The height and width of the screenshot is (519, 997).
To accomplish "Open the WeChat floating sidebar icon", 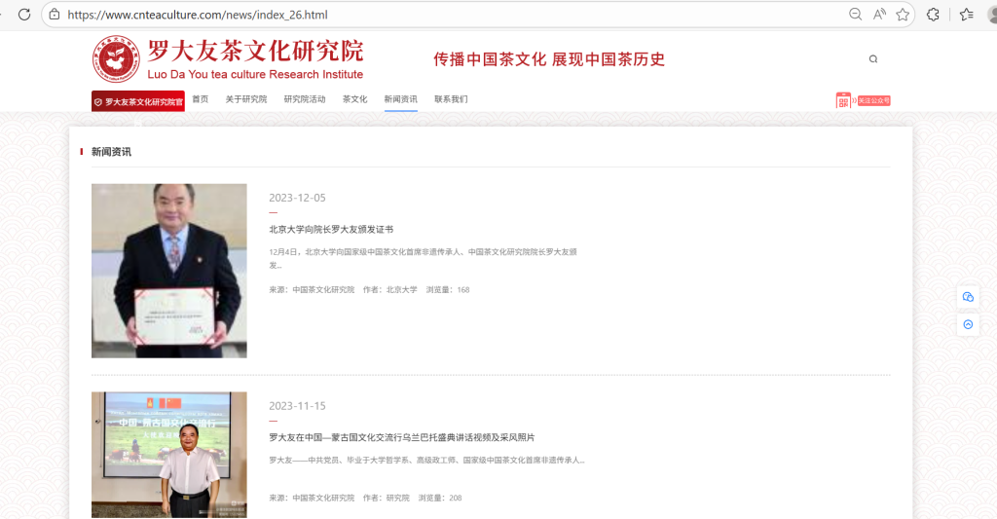I will (968, 297).
